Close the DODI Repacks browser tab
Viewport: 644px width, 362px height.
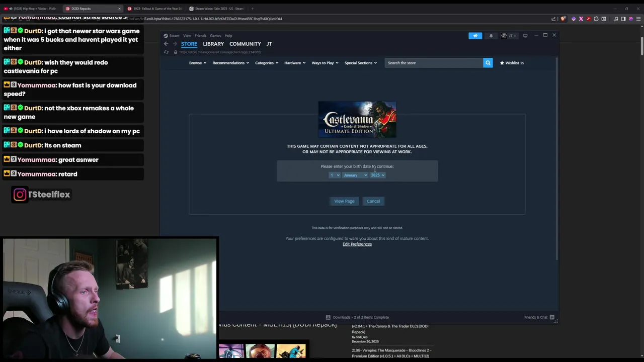119,9
